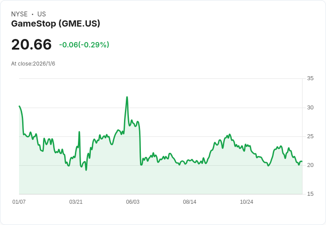Click the narrow price spike near 03/21
The image size is (326, 225).
pos(79,132)
